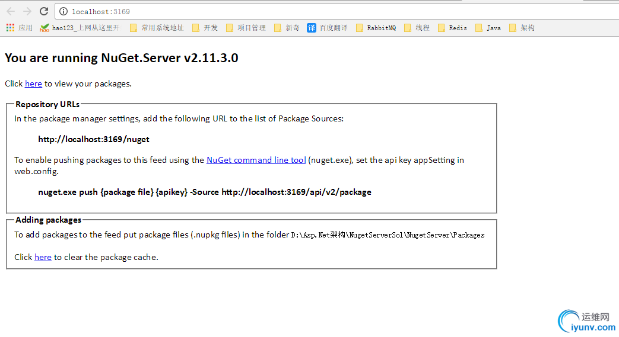Select the nuget.exe push command text
Screen dimensions: 619x337
205,192
